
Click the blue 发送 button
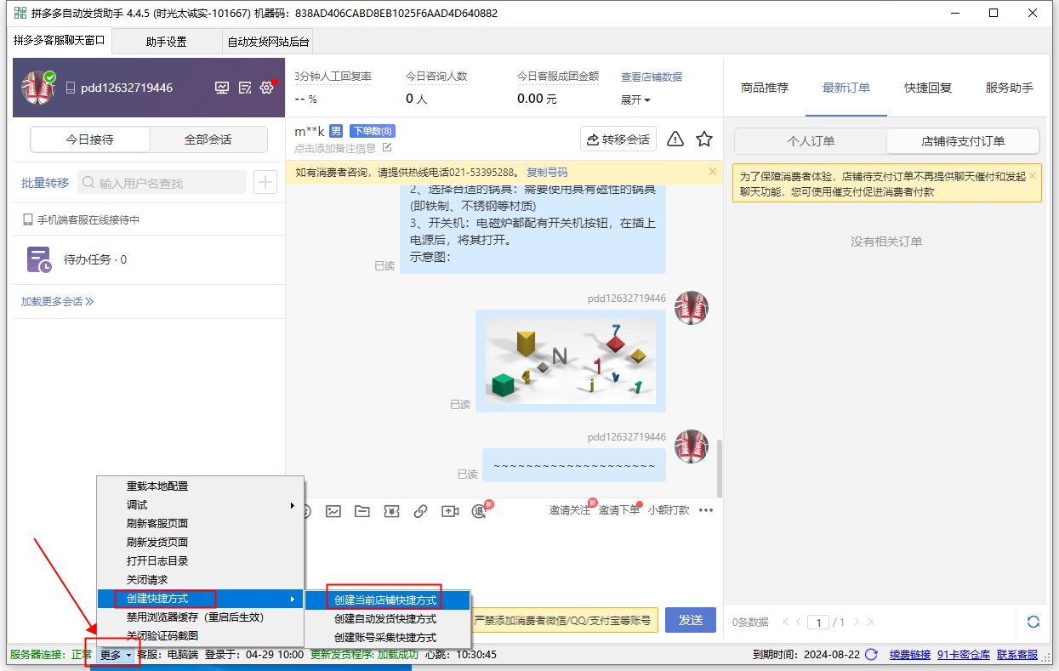tap(691, 620)
